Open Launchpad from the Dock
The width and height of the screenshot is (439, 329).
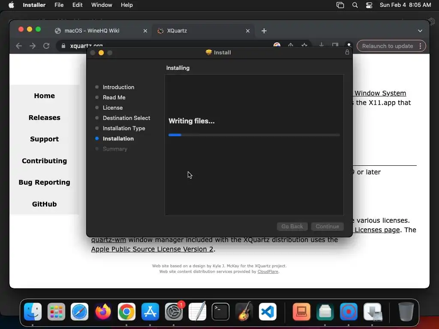click(x=56, y=311)
